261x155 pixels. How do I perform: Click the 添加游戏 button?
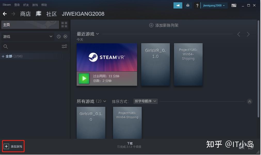click(13, 146)
